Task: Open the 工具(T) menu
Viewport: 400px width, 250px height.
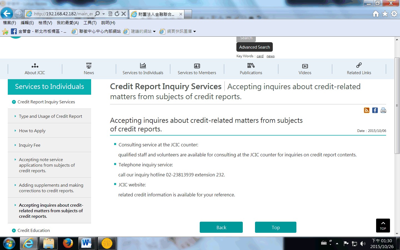Action: click(90, 23)
